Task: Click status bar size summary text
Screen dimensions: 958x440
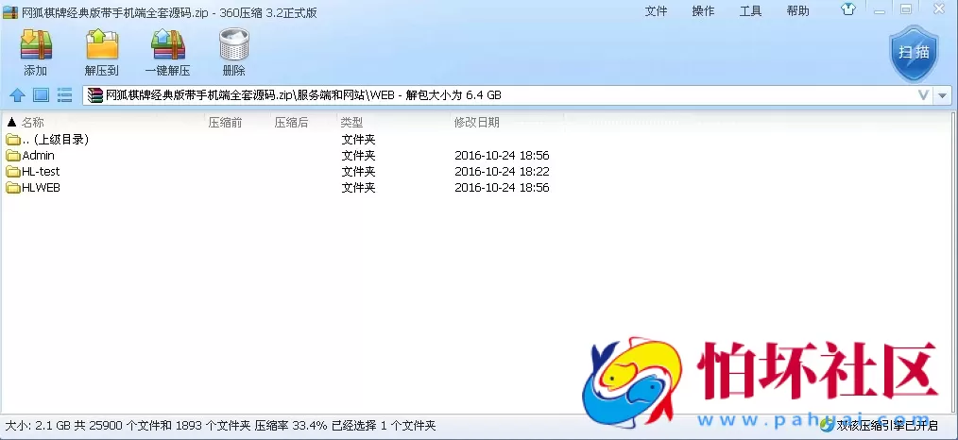Action: pos(220,425)
